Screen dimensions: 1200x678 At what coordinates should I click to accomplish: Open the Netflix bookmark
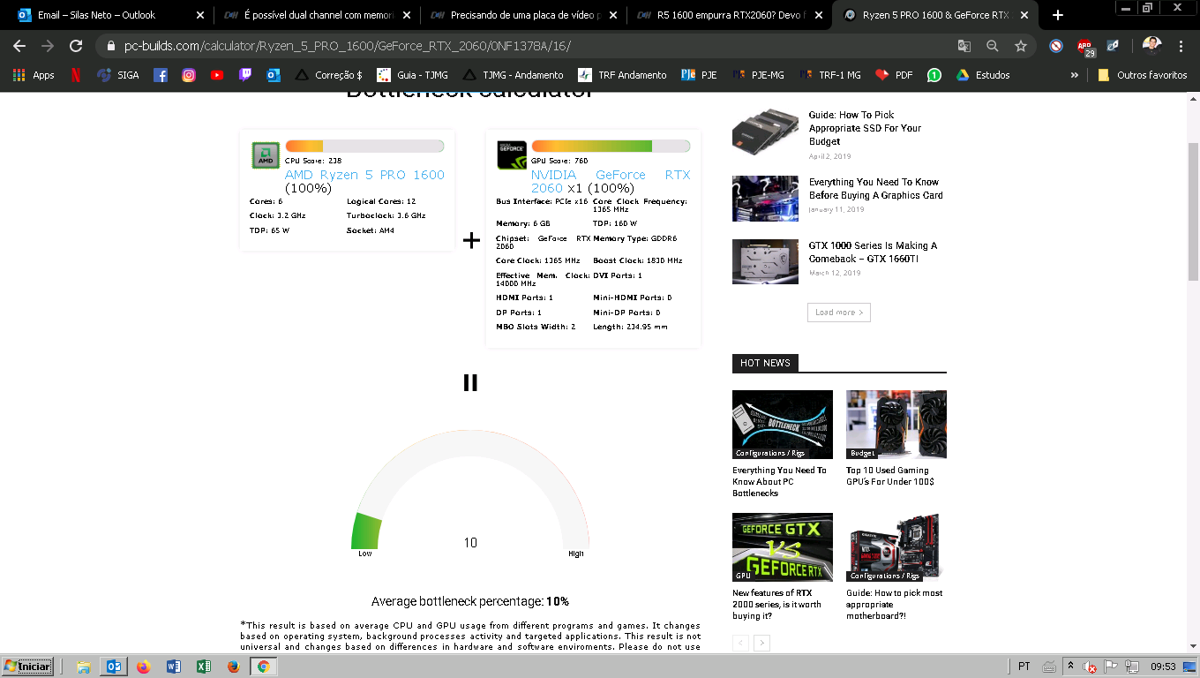coord(76,75)
